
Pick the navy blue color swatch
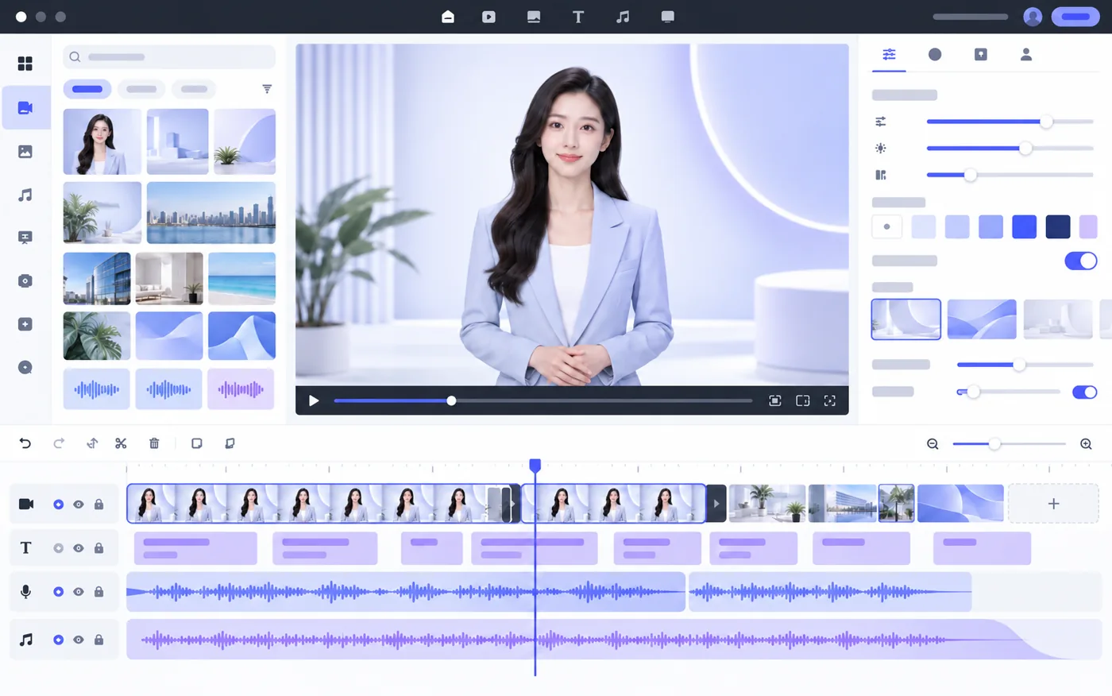point(1058,226)
